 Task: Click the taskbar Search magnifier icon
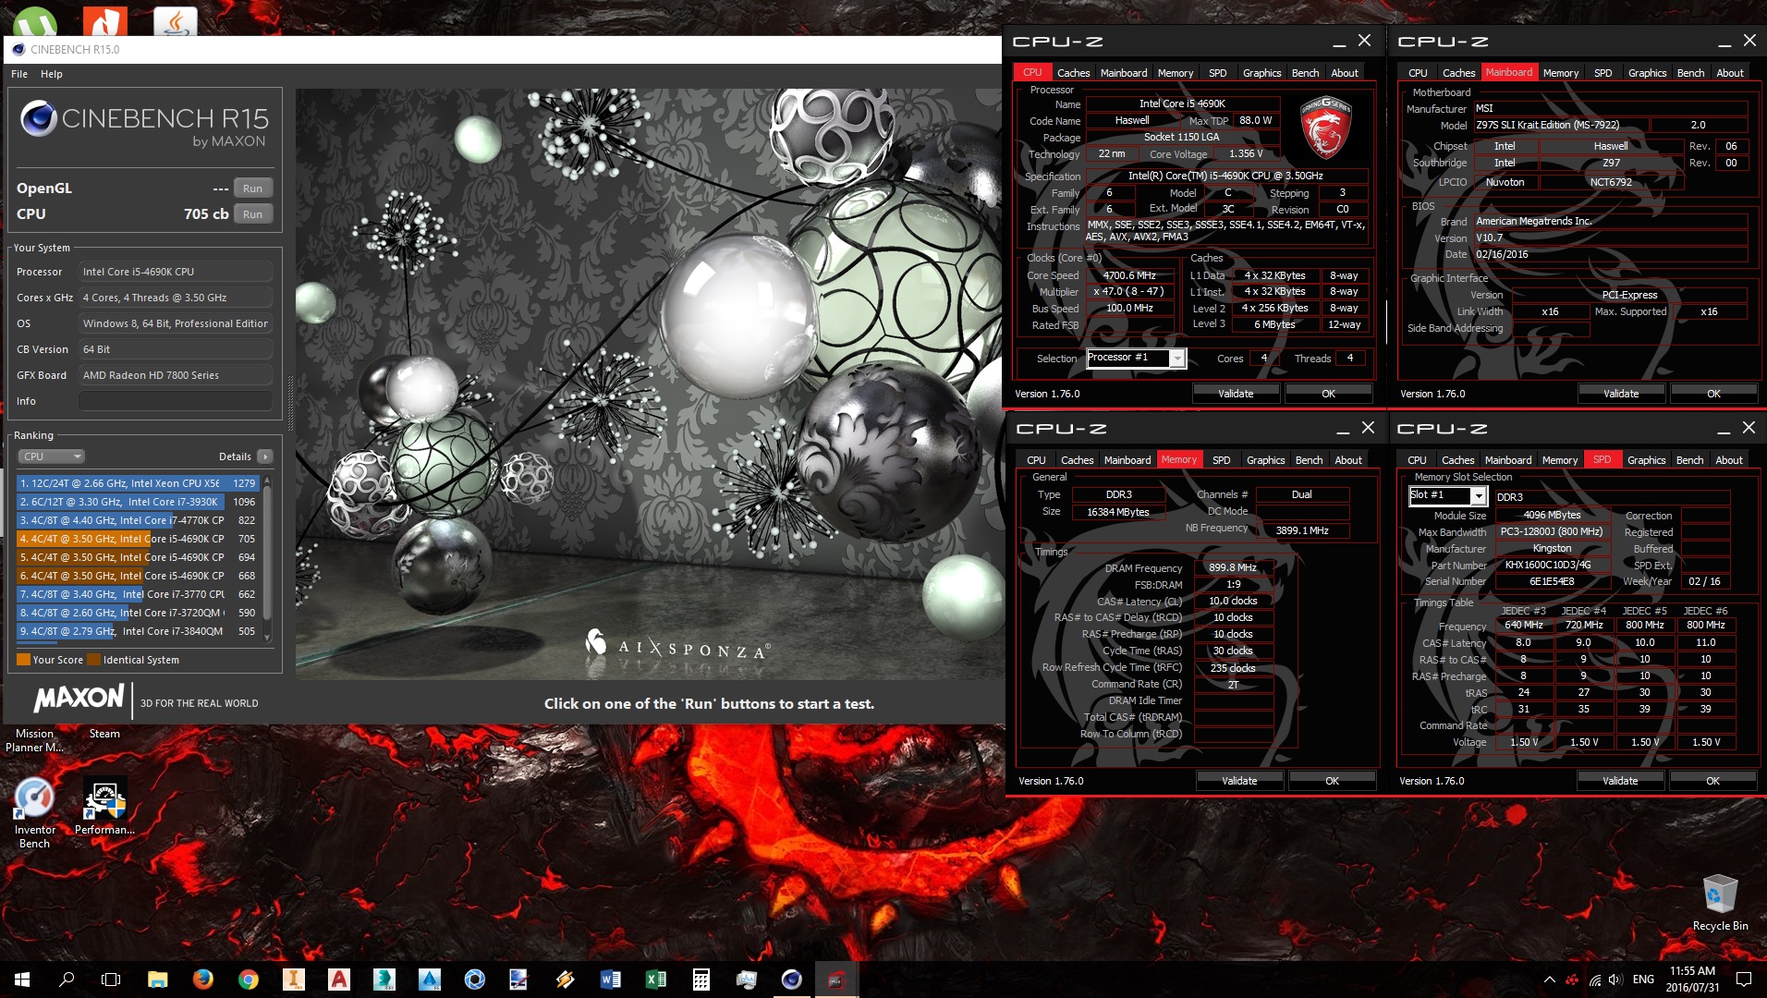click(x=67, y=980)
